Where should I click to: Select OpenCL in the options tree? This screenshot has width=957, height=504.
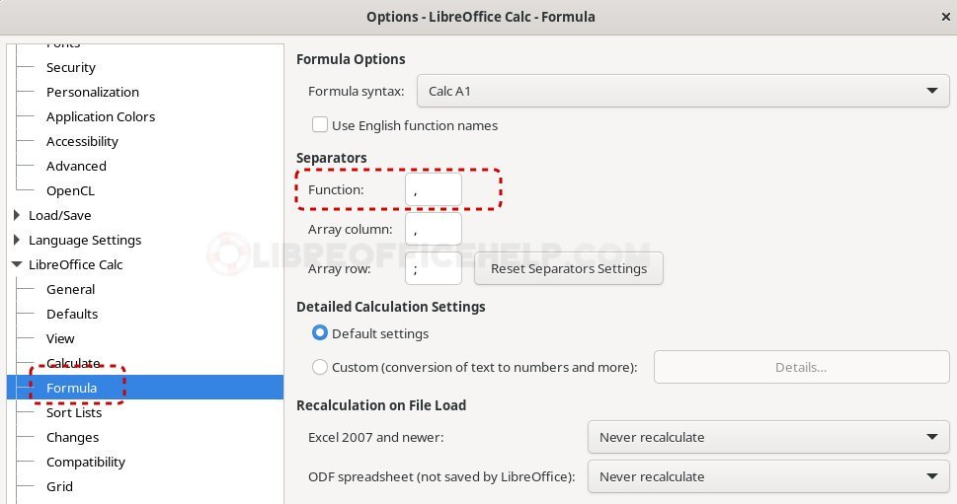coord(70,190)
